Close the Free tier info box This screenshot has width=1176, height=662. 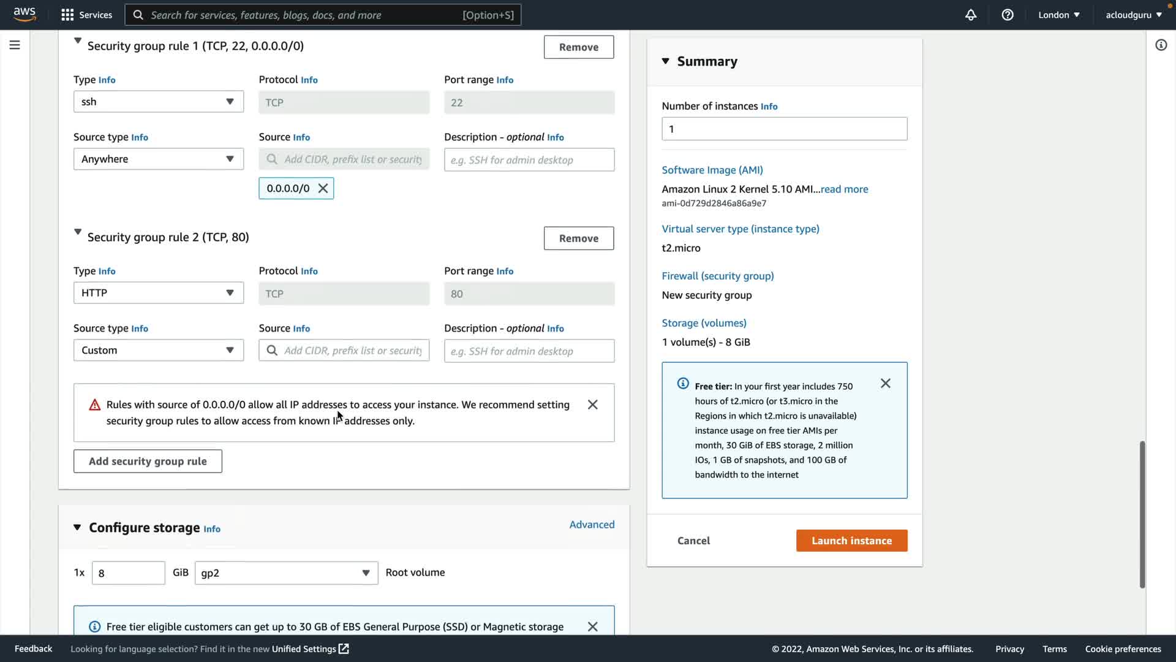coord(886,383)
